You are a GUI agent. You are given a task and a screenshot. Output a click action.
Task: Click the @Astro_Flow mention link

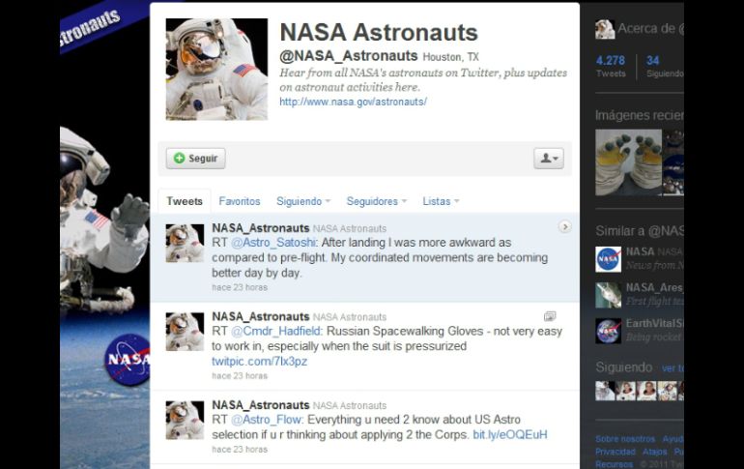click(x=267, y=420)
